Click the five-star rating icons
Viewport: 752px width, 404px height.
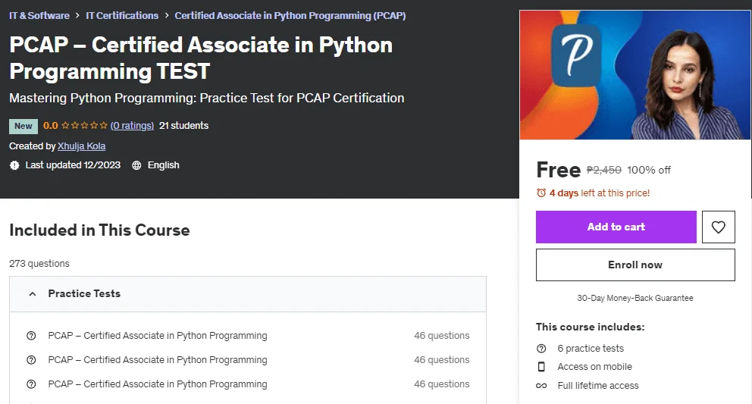coord(84,126)
